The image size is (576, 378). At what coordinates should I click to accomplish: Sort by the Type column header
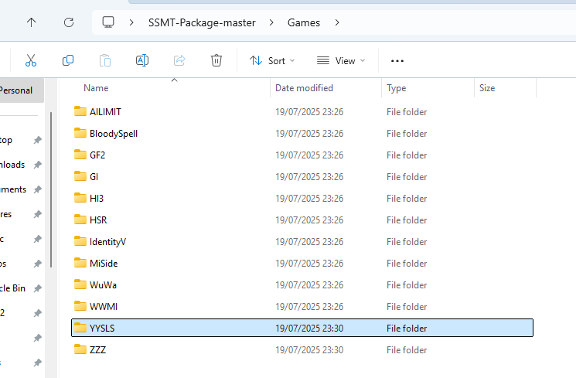[397, 88]
